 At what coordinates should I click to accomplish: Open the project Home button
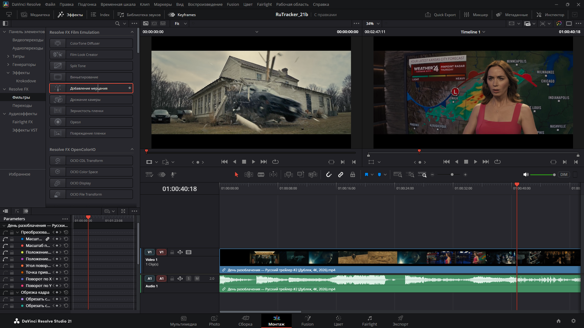558,321
